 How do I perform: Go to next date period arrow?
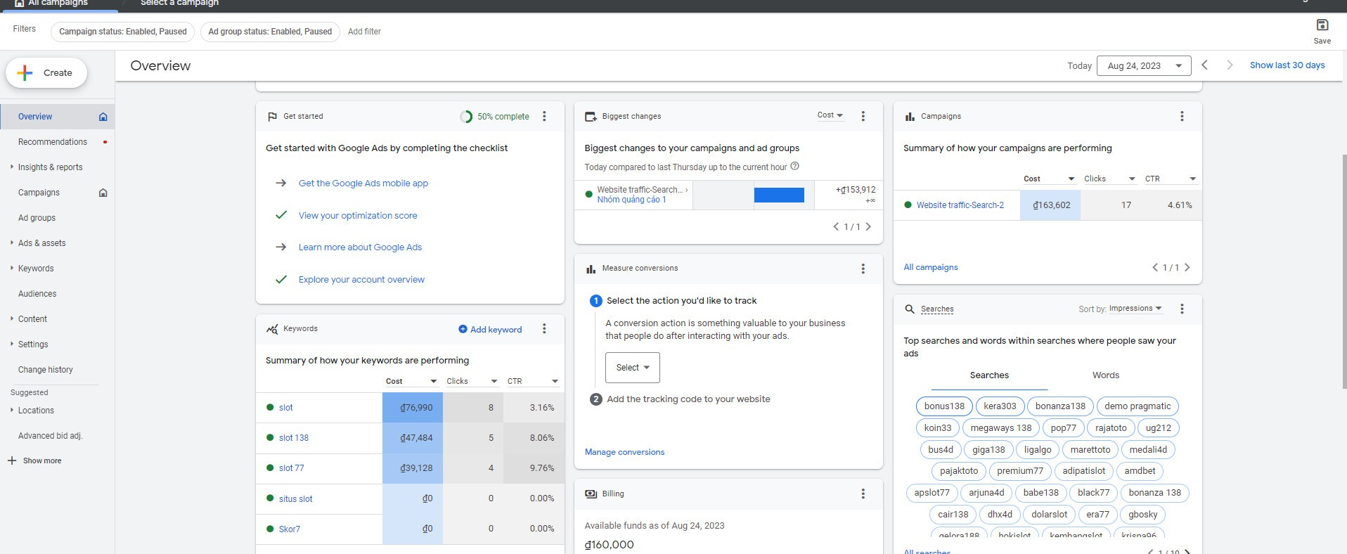coord(1230,65)
